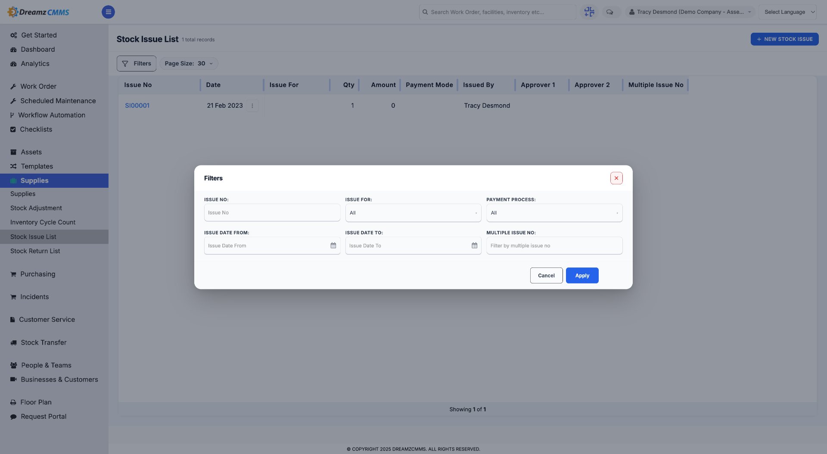
Task: Click the Dashboard icon in sidebar
Action: (13, 50)
